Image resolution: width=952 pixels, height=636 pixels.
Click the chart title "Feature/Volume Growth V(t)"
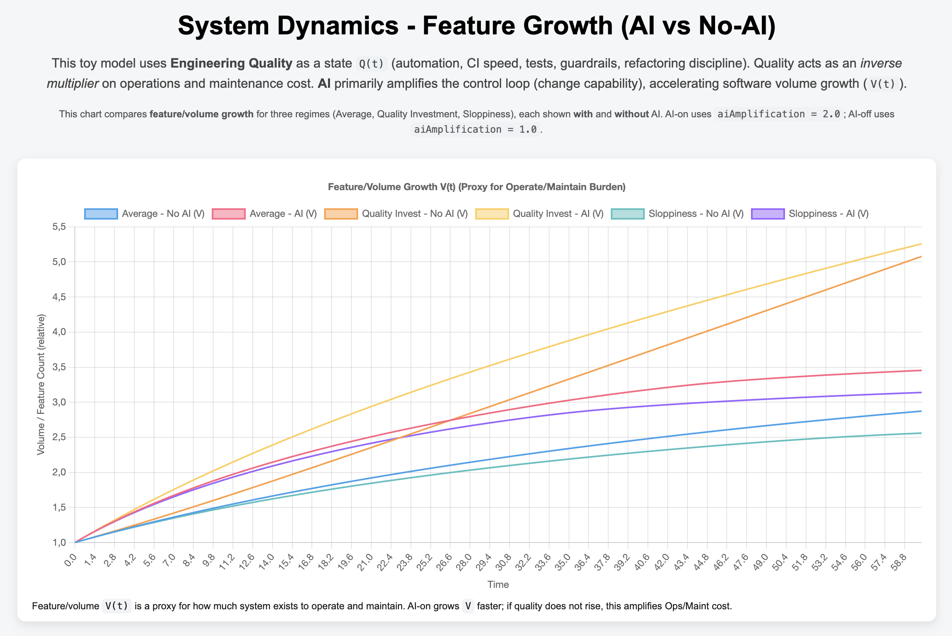pos(477,187)
